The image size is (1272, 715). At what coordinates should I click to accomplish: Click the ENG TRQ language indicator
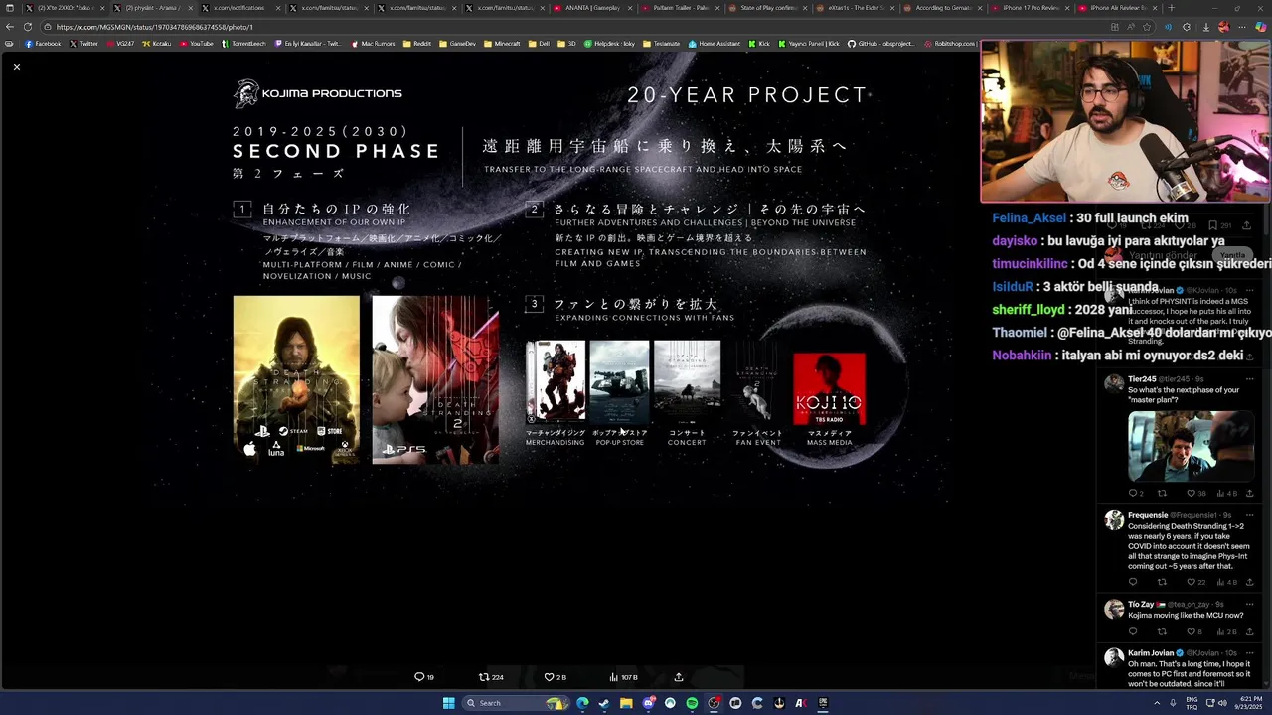click(x=1192, y=703)
